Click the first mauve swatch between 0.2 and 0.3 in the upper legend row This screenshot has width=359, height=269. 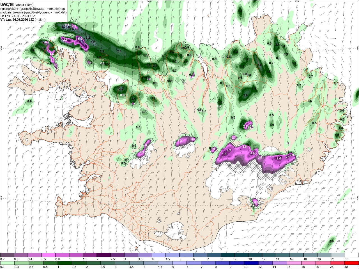[7, 255]
